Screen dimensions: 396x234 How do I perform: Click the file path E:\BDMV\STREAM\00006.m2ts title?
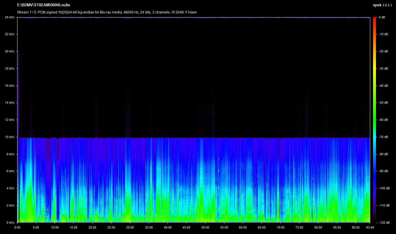click(43, 5)
